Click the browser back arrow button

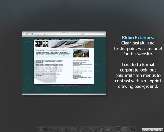tap(23, 34)
